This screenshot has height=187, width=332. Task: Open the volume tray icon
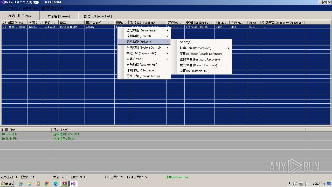295,184
